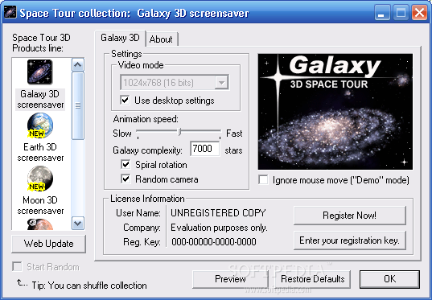Click the Earth 3D screensaver list label
Viewport: 432px width, 300px height.
pyautogui.click(x=40, y=152)
